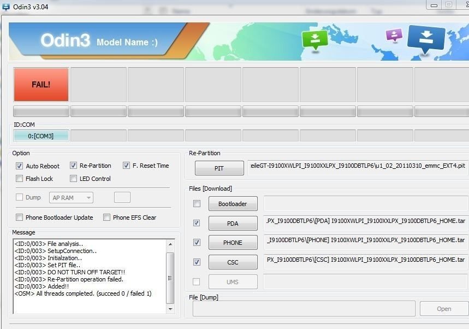Click the purple download icon in banner
Viewport: 469px width, 329px height.
(393, 36)
